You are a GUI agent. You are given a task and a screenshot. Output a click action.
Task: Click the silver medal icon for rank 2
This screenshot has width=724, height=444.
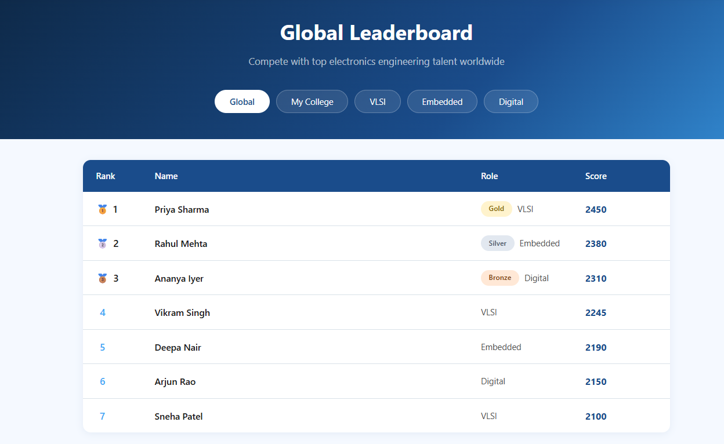[103, 243]
